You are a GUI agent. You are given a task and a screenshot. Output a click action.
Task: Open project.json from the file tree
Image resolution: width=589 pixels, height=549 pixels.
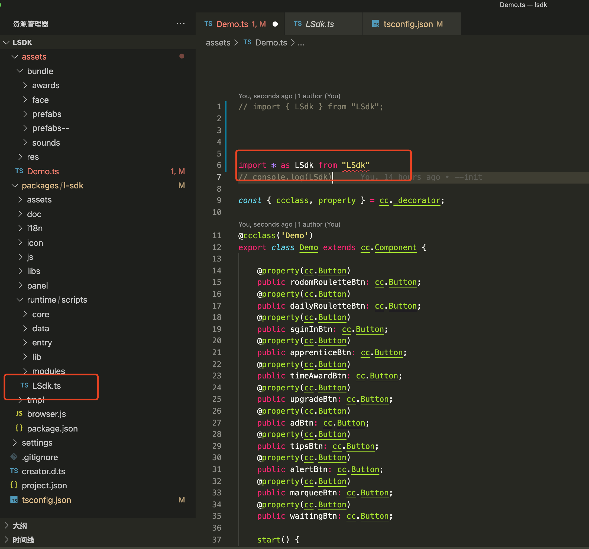(44, 485)
